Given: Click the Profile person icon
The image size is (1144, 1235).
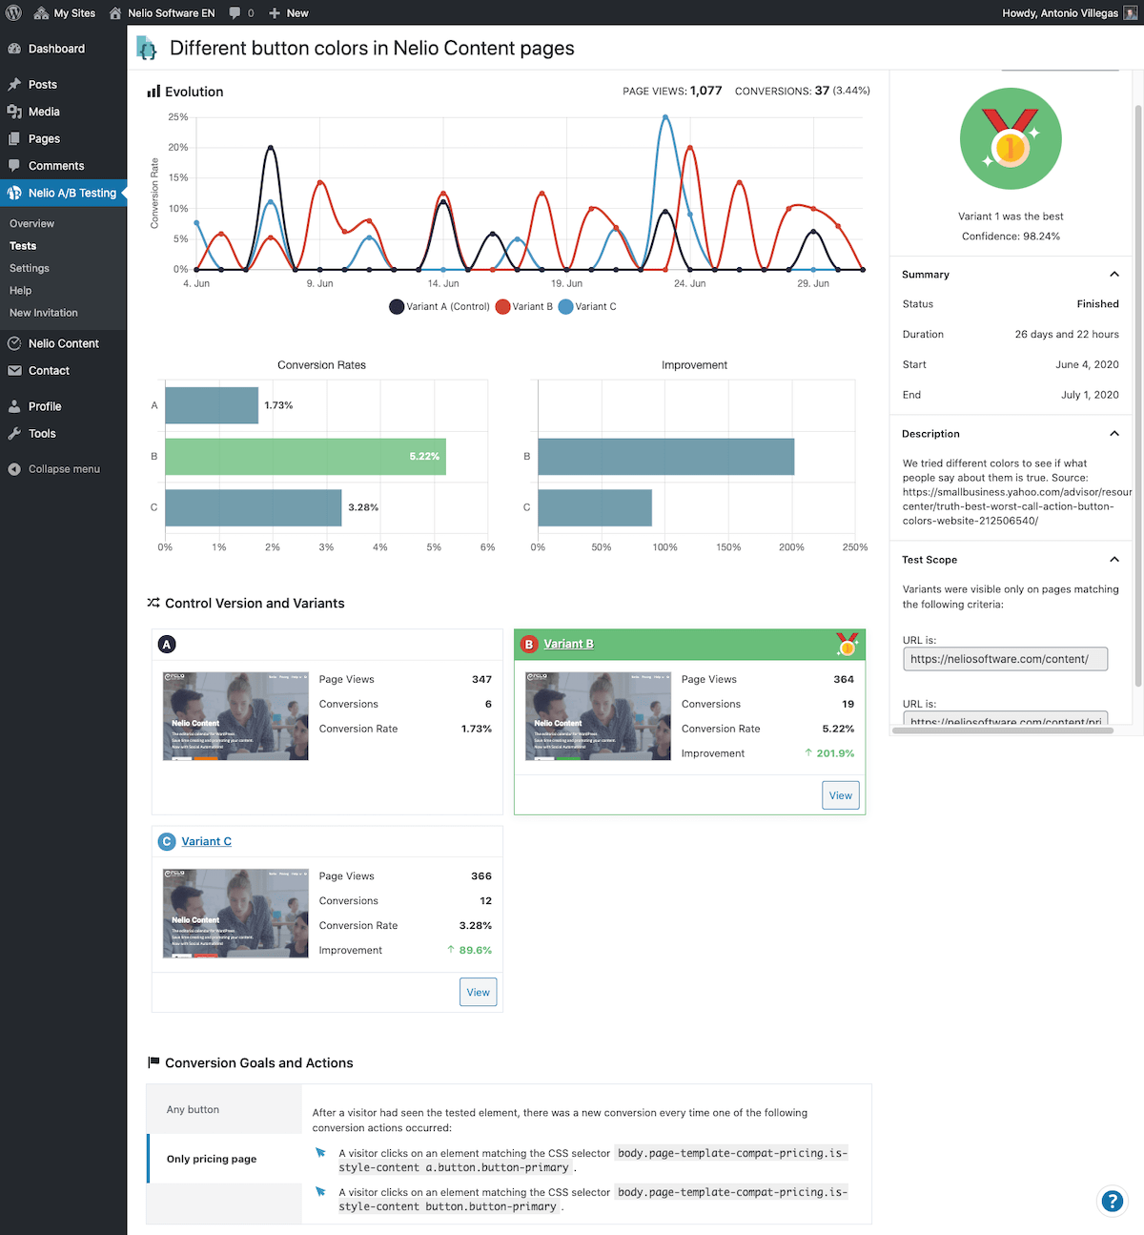Looking at the screenshot, I should coord(14,406).
